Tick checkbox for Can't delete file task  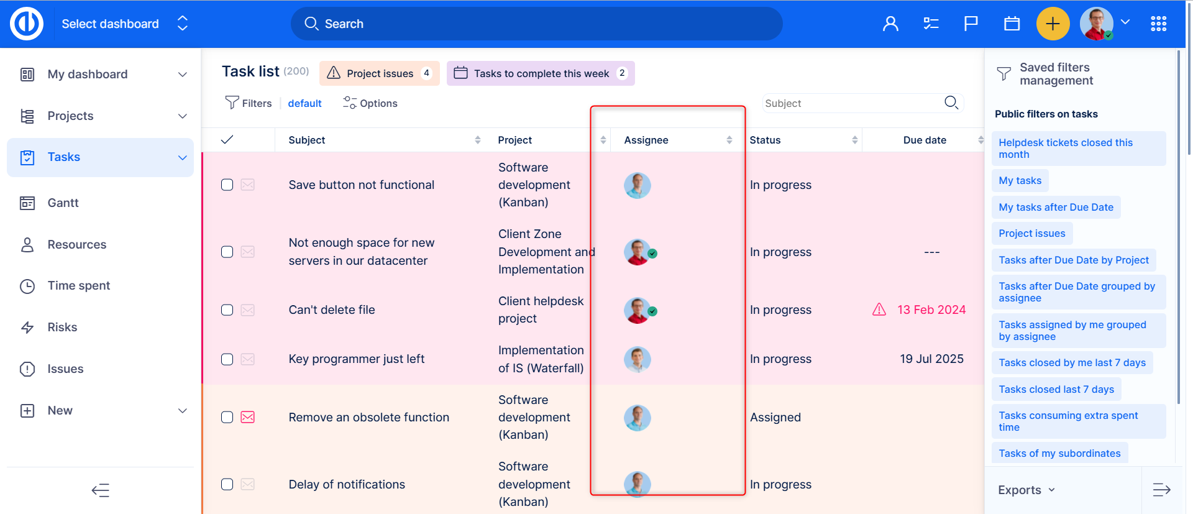click(x=227, y=310)
